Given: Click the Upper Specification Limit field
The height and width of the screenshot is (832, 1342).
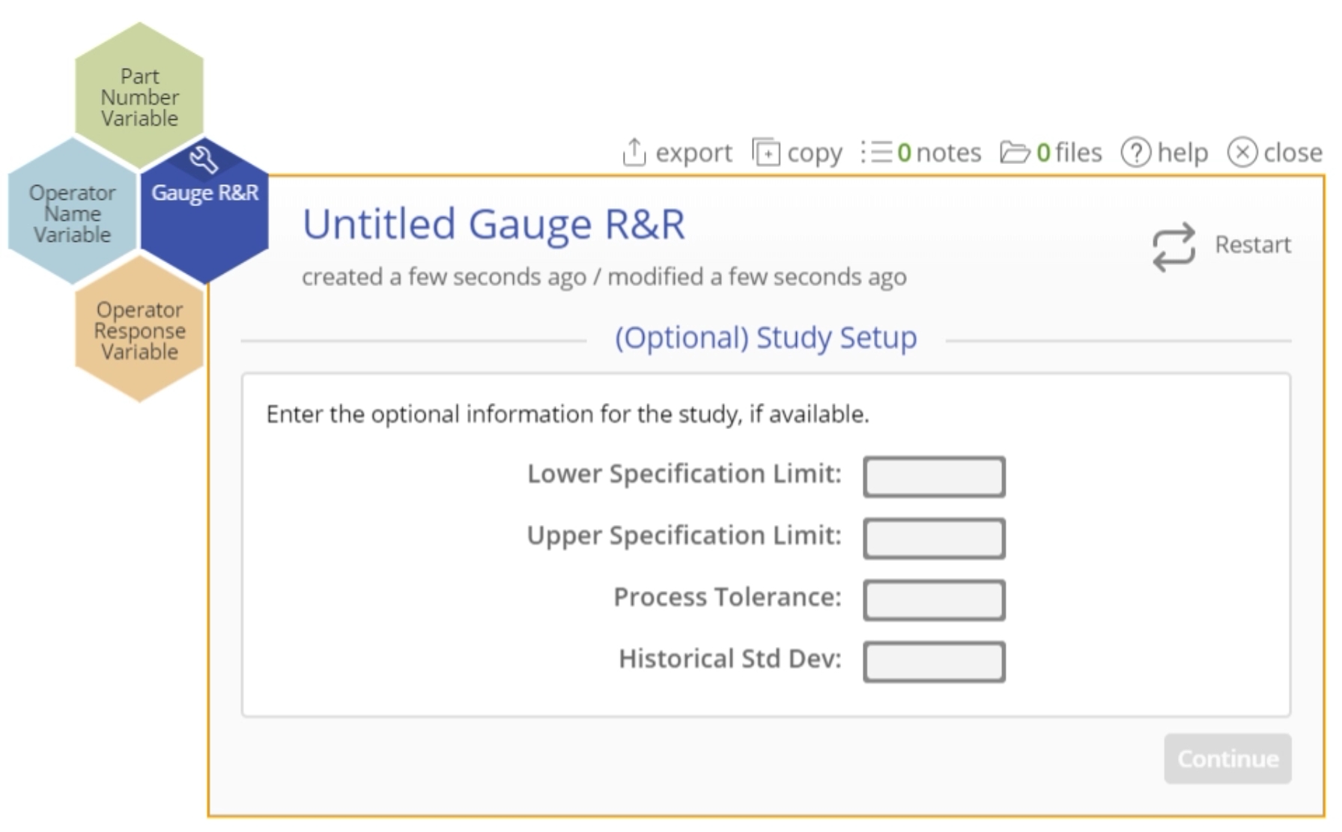Looking at the screenshot, I should click(x=934, y=538).
